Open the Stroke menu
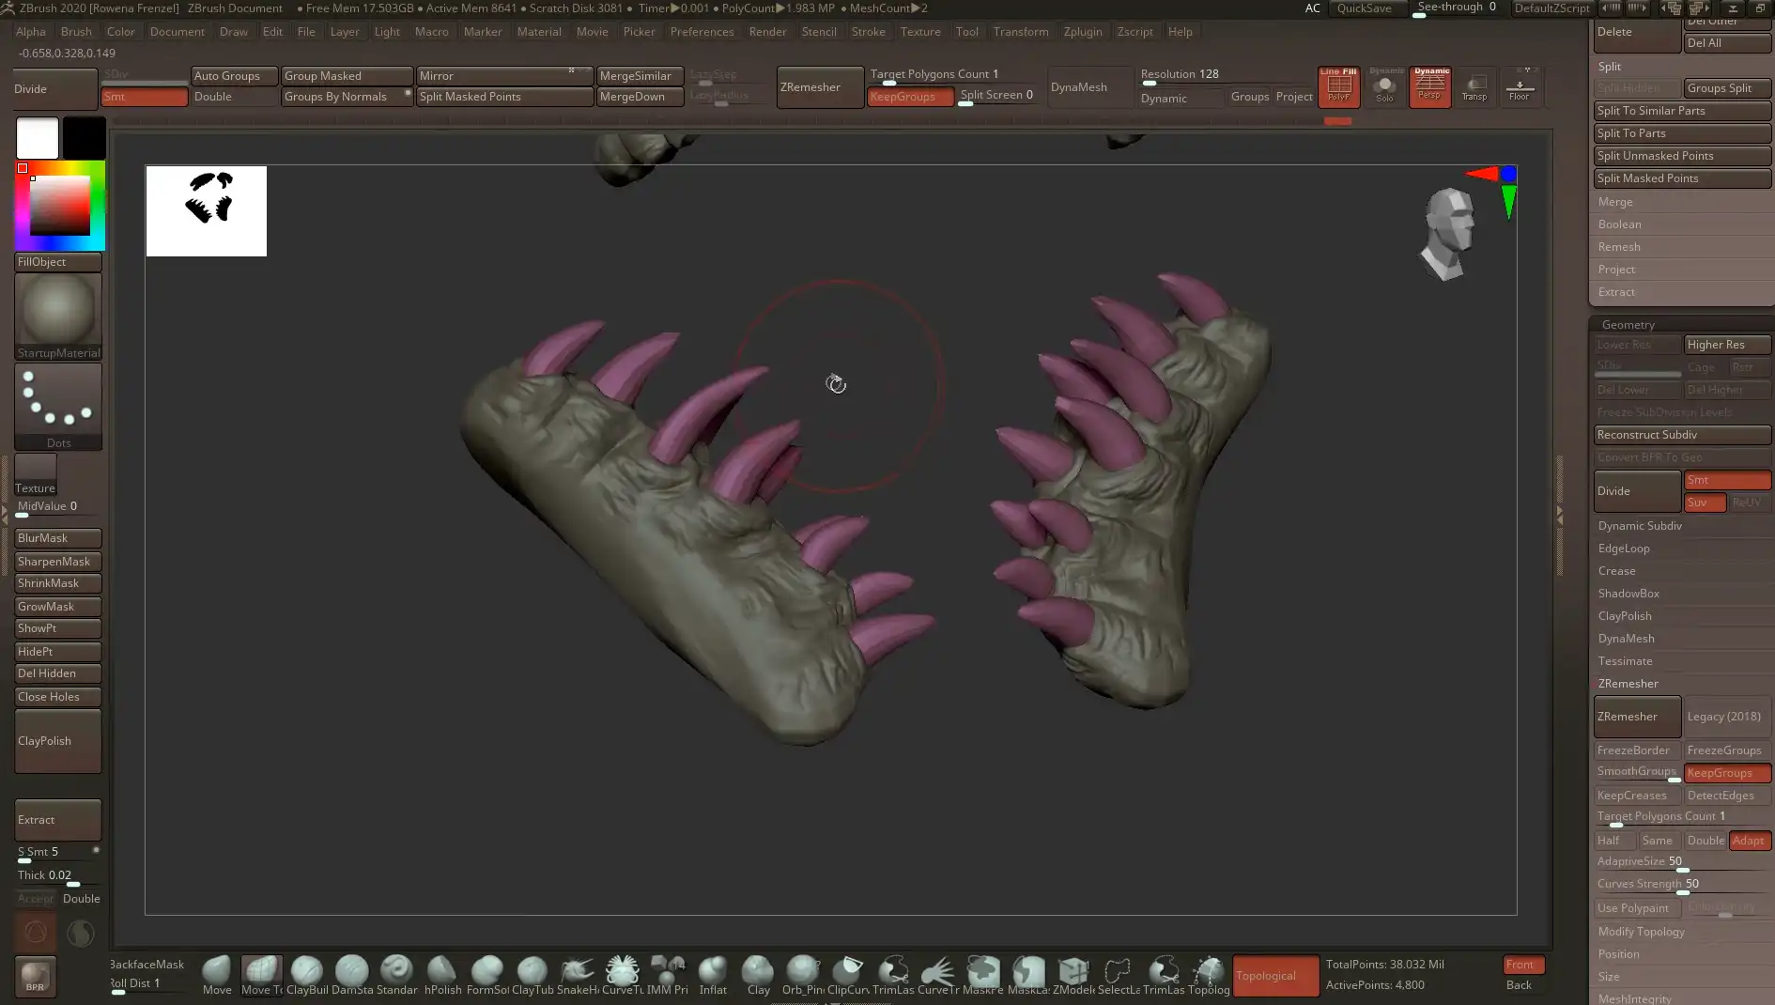This screenshot has height=1005, width=1775. pos(868,31)
